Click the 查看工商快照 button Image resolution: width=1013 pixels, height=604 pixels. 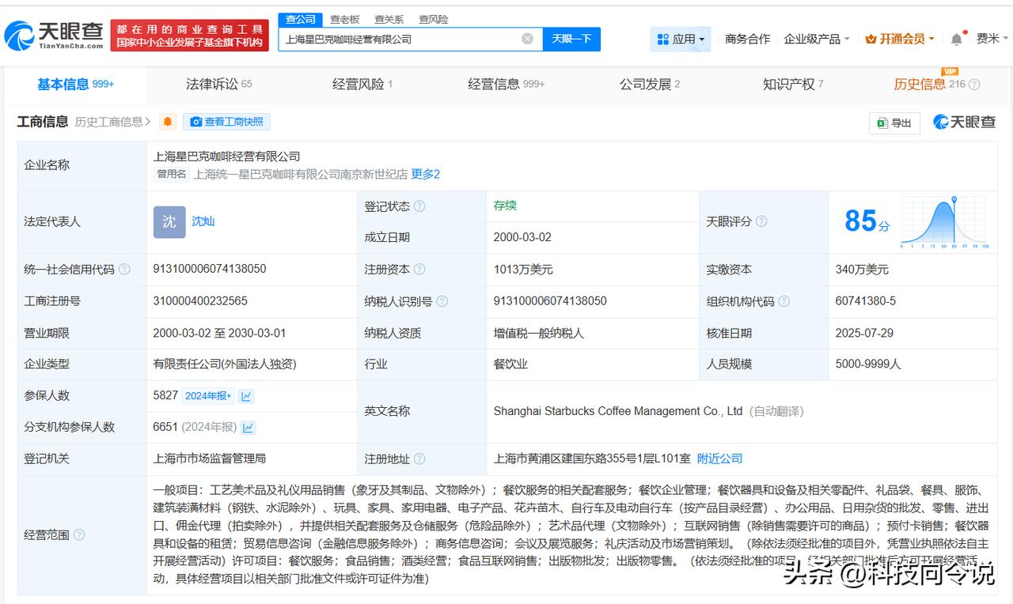(226, 122)
